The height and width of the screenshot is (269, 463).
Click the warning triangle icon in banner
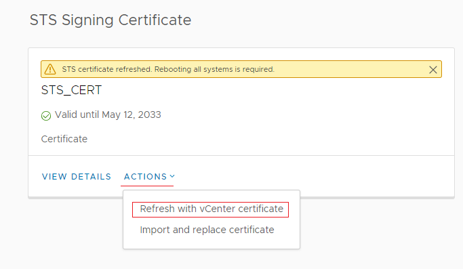50,69
